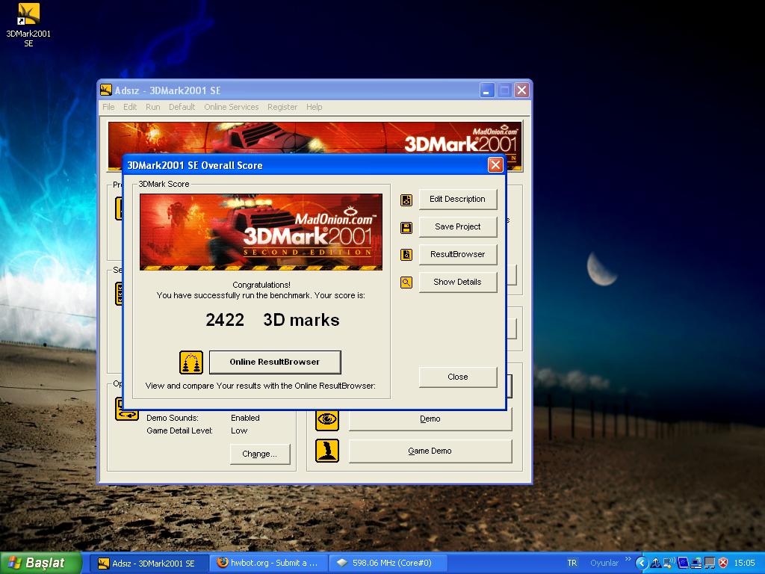
Task: Click the Game Demo button
Action: [430, 451]
